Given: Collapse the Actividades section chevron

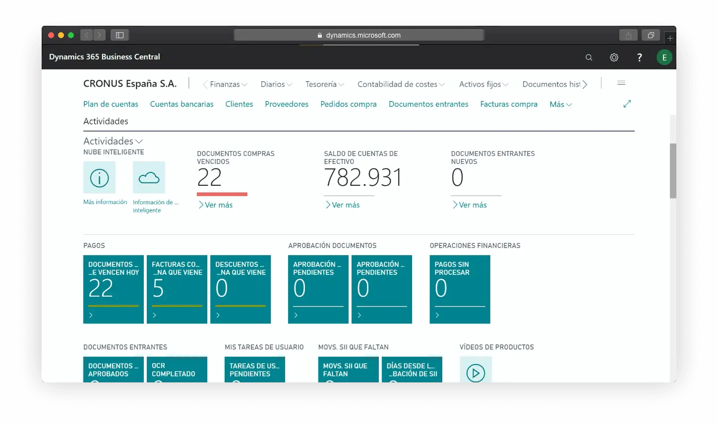Looking at the screenshot, I should [x=139, y=142].
